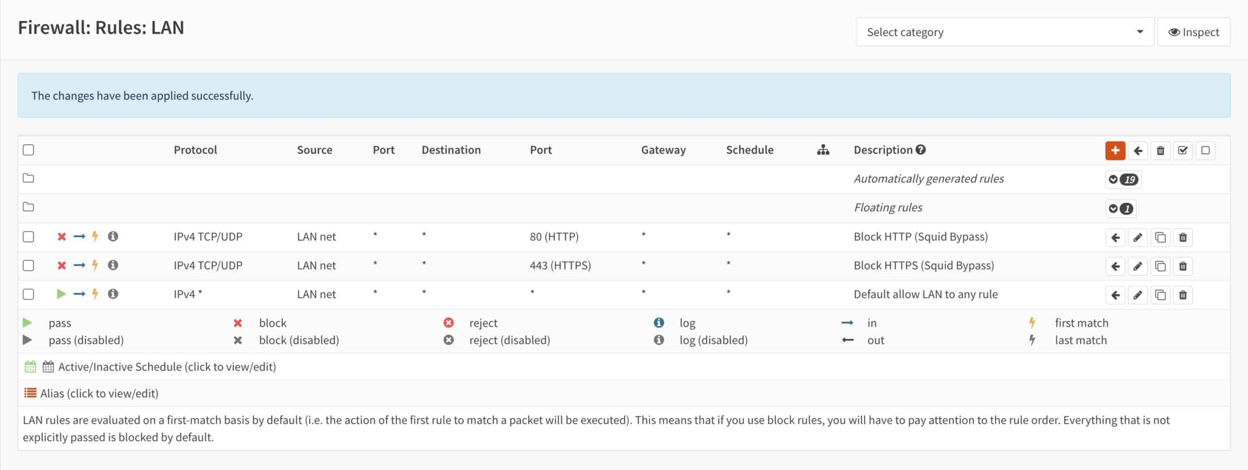Anchor-move the Block HTTP rule
Screen dimensions: 1248x470
[x=1116, y=237]
